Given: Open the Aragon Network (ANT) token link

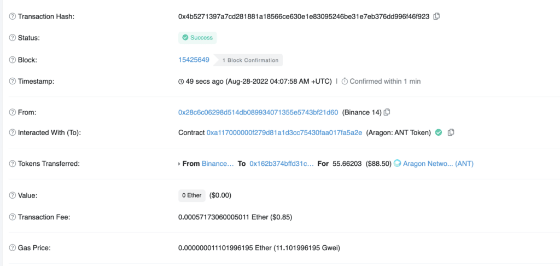Looking at the screenshot, I should pos(439,163).
